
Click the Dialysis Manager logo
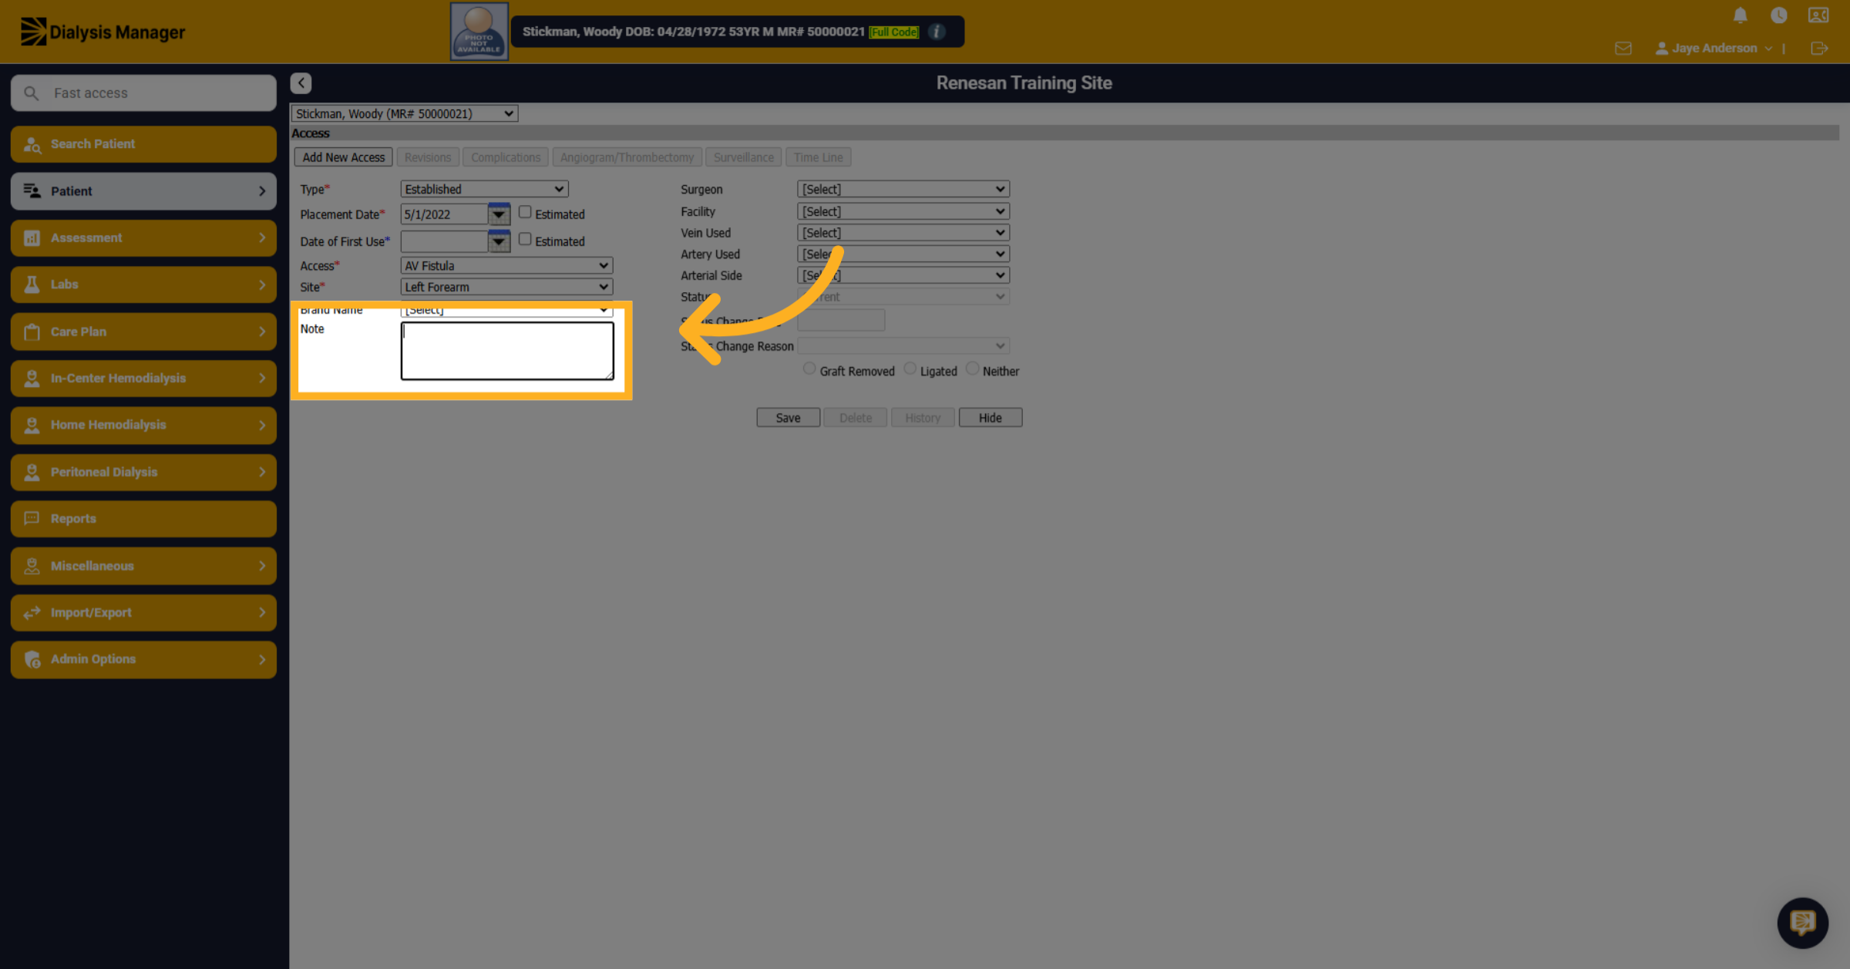[103, 32]
